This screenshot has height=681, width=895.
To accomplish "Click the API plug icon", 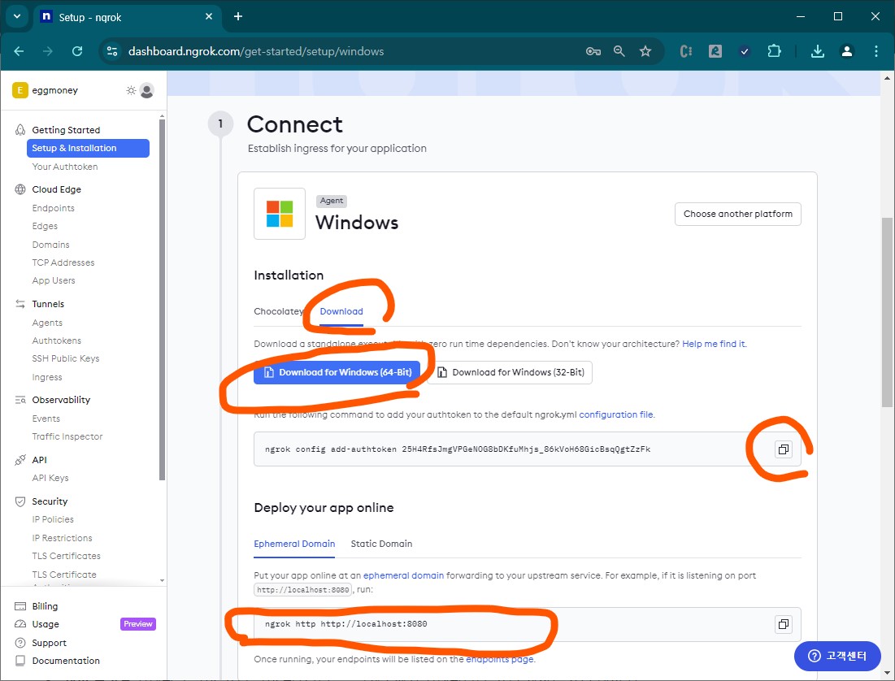I will (20, 460).
